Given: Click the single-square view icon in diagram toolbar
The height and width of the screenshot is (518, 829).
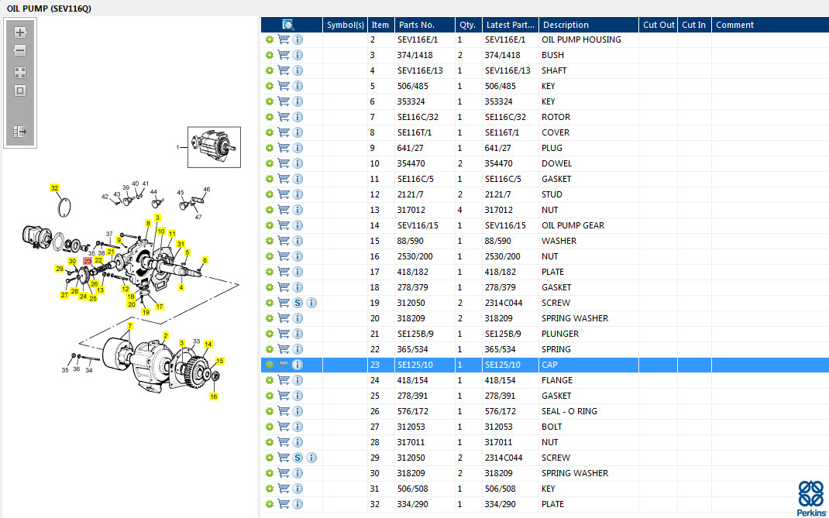Looking at the screenshot, I should click(x=20, y=91).
